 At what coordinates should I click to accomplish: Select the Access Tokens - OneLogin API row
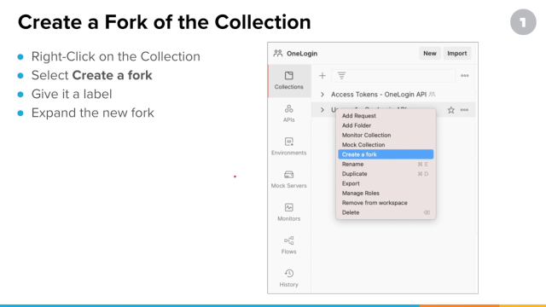click(x=393, y=95)
